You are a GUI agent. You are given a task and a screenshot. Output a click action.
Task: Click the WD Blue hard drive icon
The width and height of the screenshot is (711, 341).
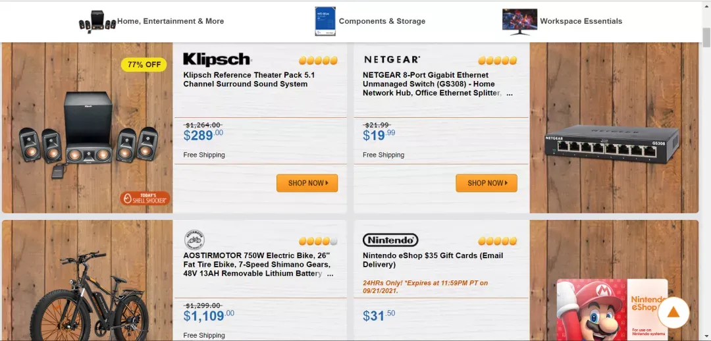pyautogui.click(x=325, y=21)
